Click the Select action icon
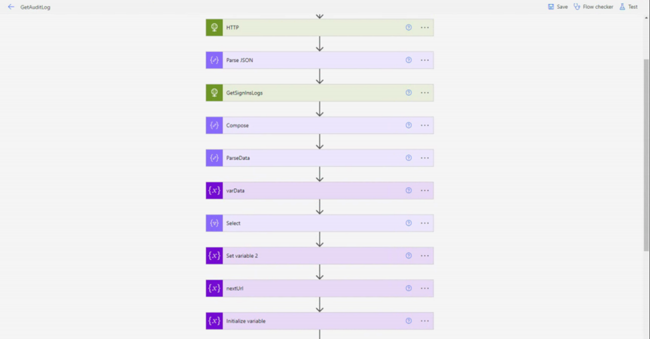The width and height of the screenshot is (650, 339). (x=214, y=223)
